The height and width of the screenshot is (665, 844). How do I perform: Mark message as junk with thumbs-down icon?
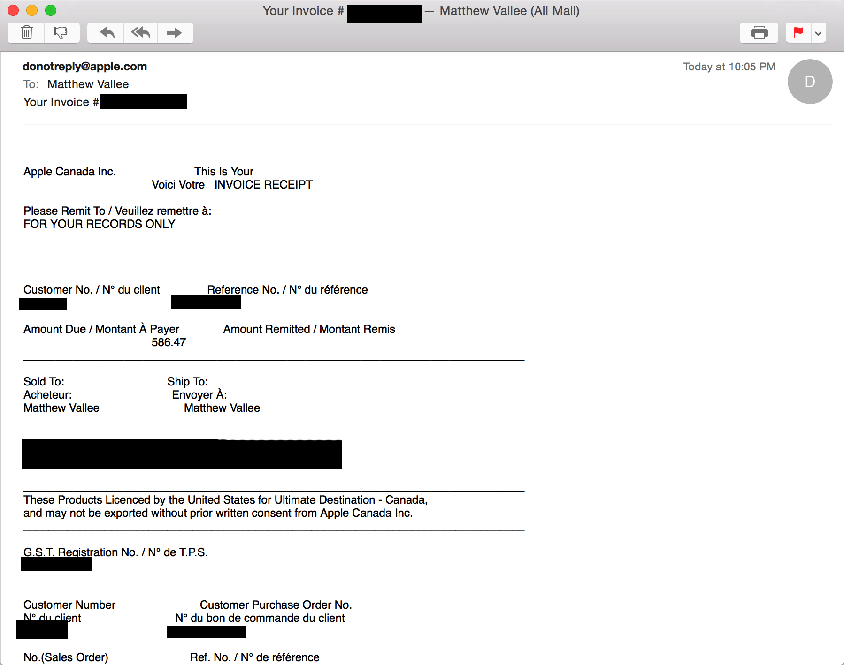pos(61,33)
